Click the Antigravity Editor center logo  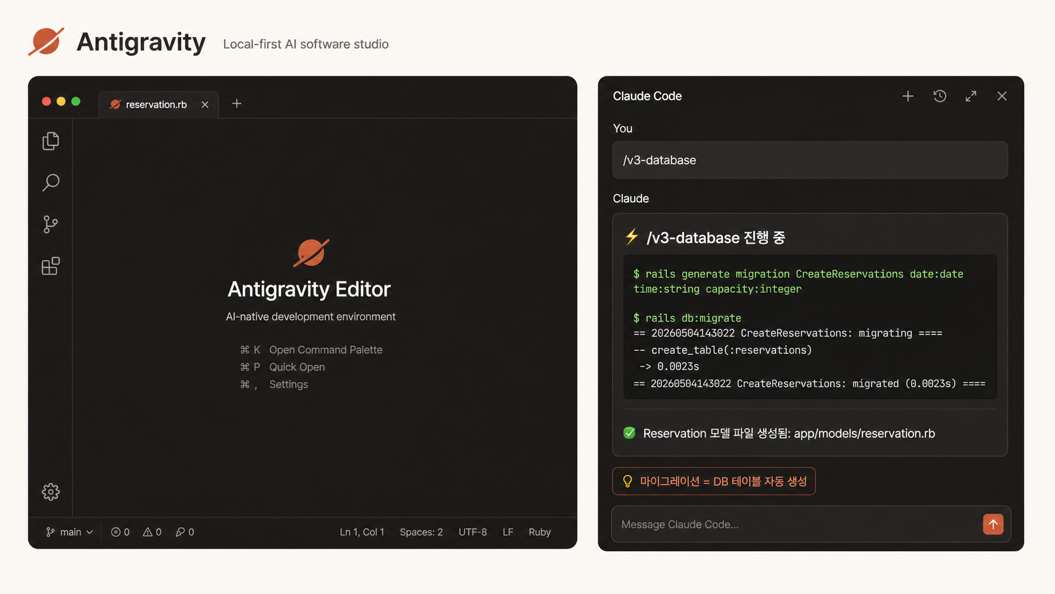pos(311,252)
